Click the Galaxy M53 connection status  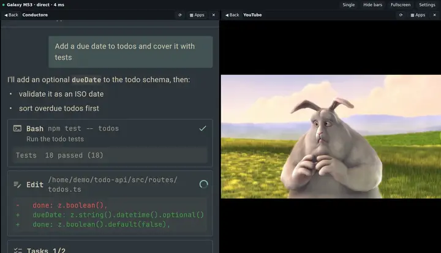(33, 5)
